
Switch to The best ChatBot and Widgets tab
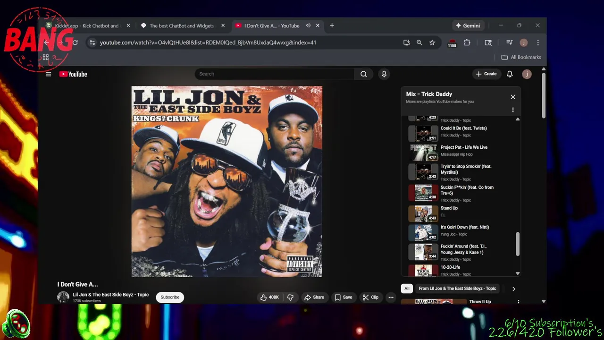tap(182, 25)
